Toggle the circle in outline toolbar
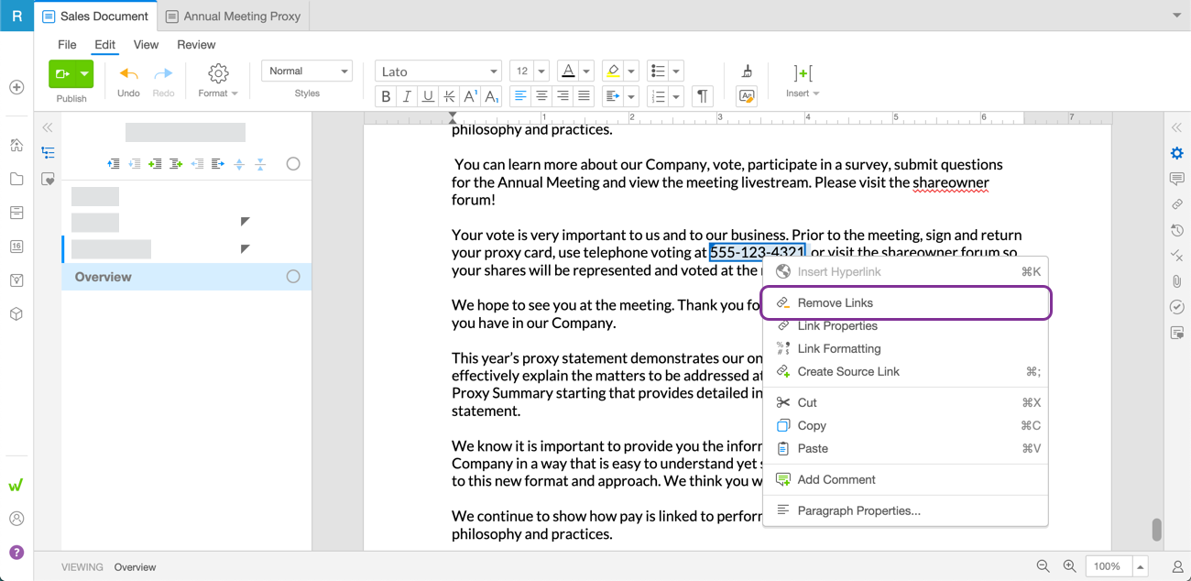This screenshot has width=1191, height=581. pos(293,164)
